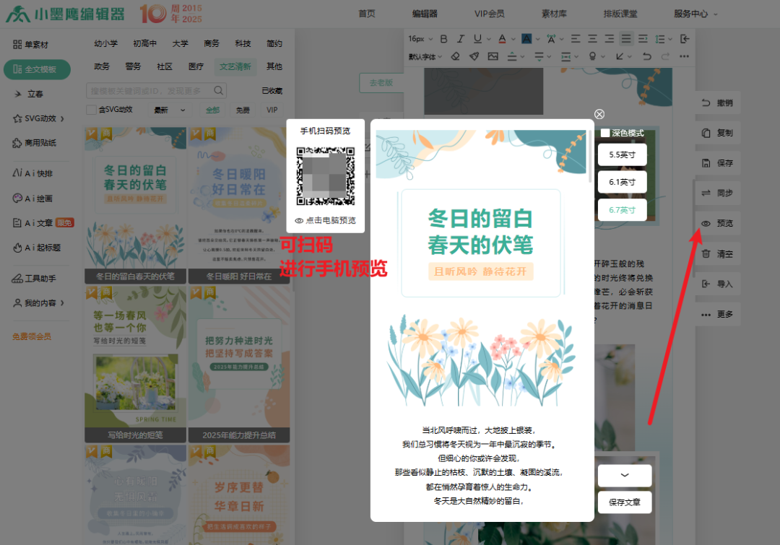Image resolution: width=780 pixels, height=545 pixels.
Task: Click the Bold formatting icon
Action: coord(444,39)
